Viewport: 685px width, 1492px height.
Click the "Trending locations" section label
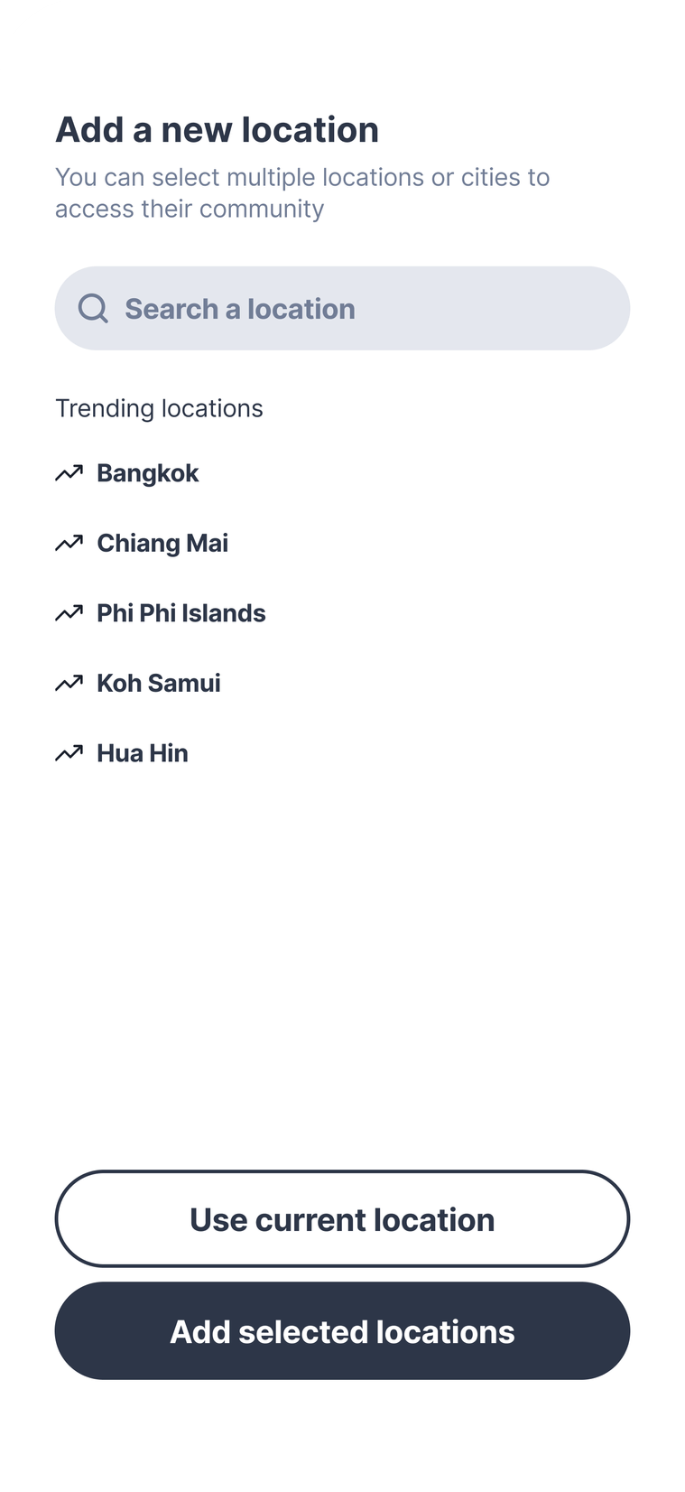(x=159, y=408)
